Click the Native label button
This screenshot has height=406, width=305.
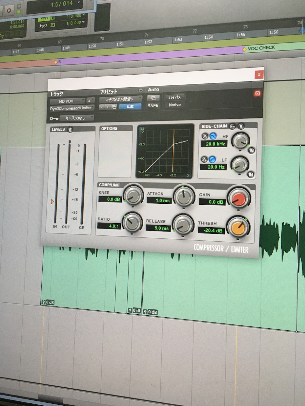pyautogui.click(x=174, y=105)
